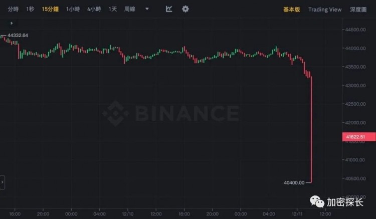Click the 43000.00 price axis label
This screenshot has width=376, height=219.
click(x=355, y=85)
